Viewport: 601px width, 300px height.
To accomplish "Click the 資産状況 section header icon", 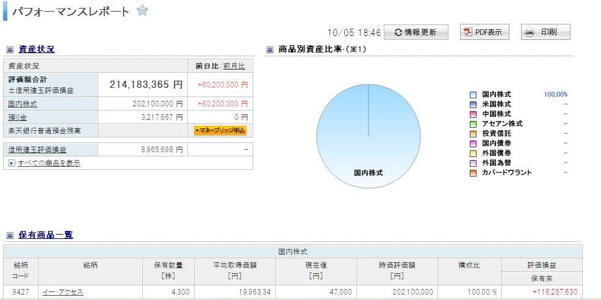I will click(10, 50).
